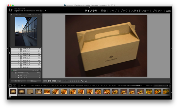
Task: Set star rating using rating stars
Action: point(74,81)
